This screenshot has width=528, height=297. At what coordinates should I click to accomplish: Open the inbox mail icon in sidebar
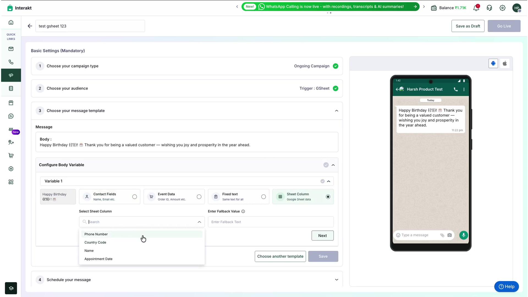point(11,49)
